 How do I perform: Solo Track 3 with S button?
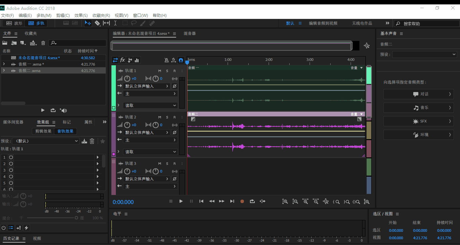click(x=167, y=163)
